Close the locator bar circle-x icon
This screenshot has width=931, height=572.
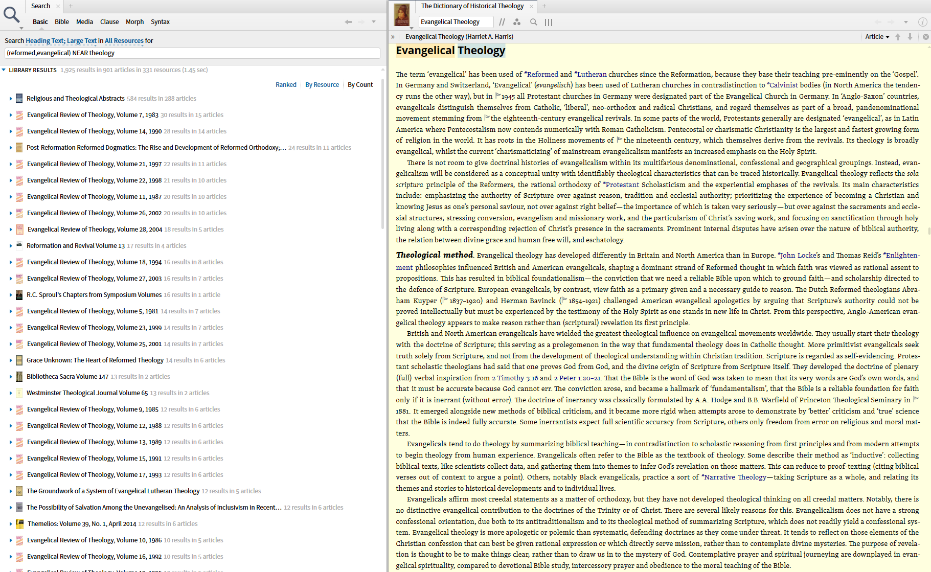tap(925, 37)
